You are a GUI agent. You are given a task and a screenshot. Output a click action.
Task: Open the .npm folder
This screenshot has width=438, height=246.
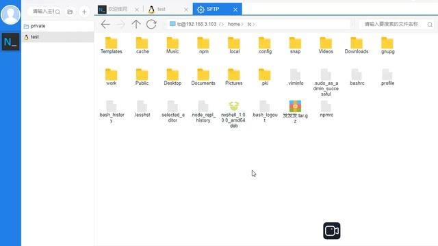click(x=203, y=46)
